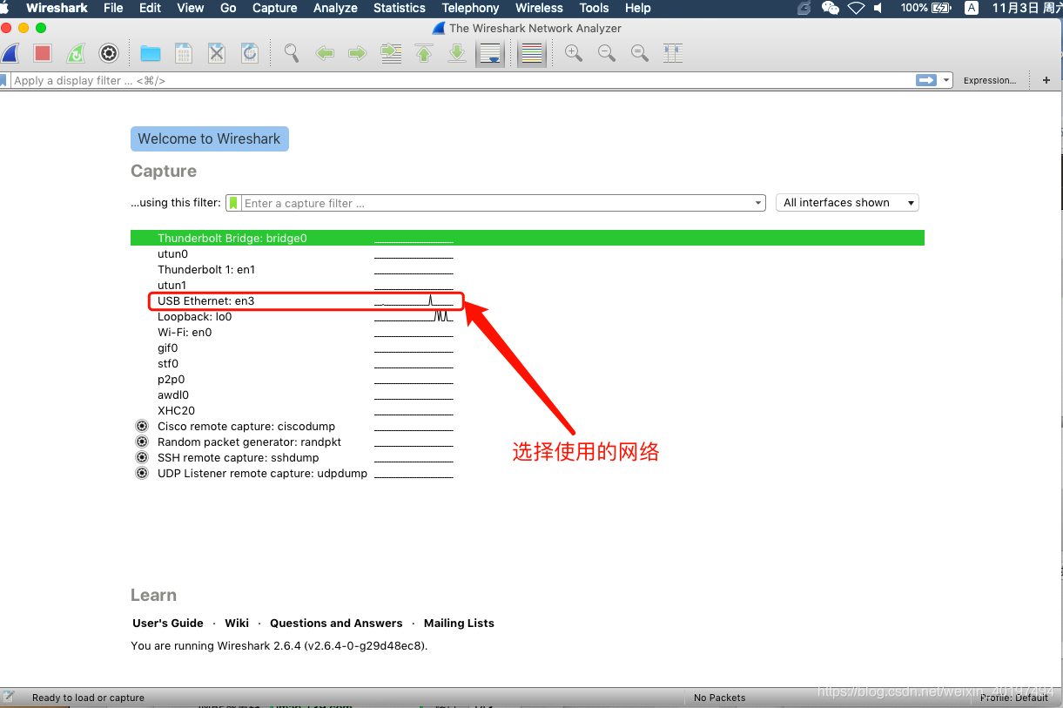Open the Wiki link

pyautogui.click(x=237, y=624)
